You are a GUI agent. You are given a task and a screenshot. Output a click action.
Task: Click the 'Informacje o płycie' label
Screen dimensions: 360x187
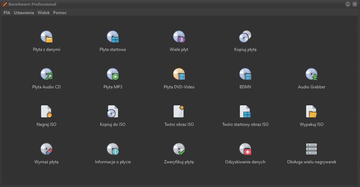click(x=113, y=162)
